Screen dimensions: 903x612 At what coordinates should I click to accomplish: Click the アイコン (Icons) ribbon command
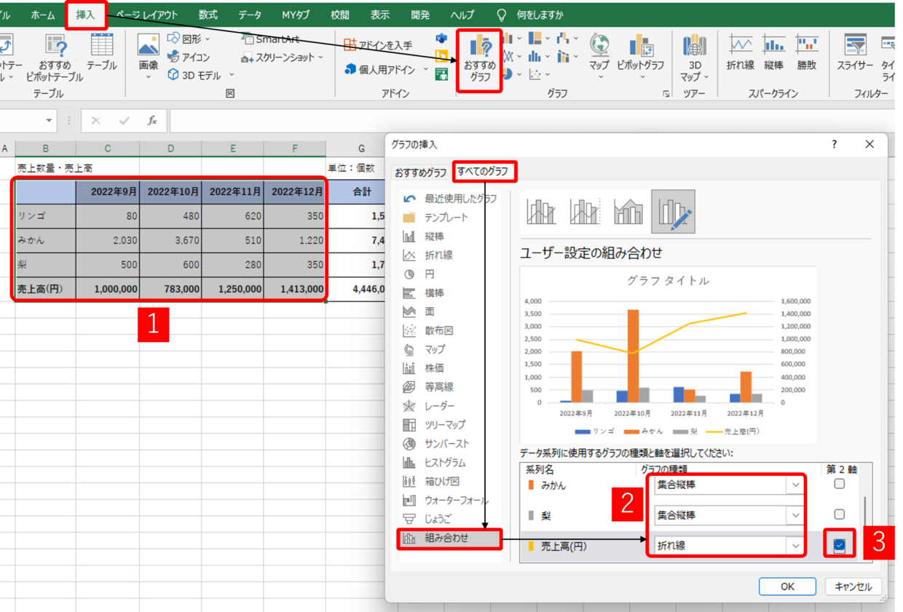pyautogui.click(x=189, y=57)
